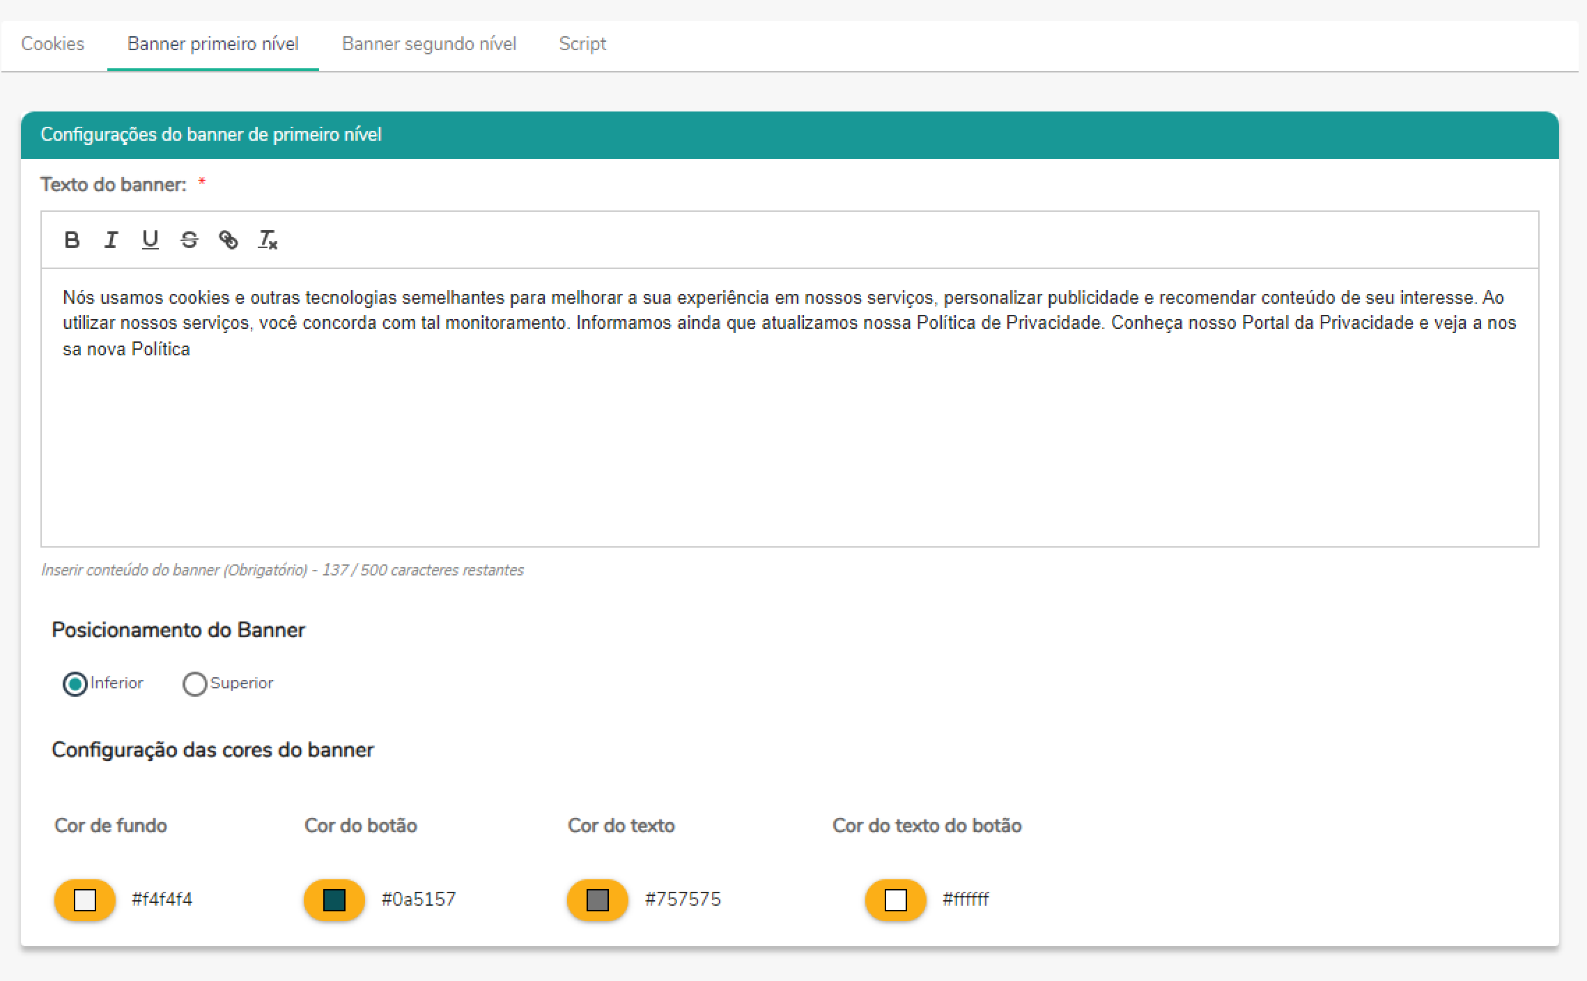
Task: Toggle underline formatting button
Action: point(150,240)
